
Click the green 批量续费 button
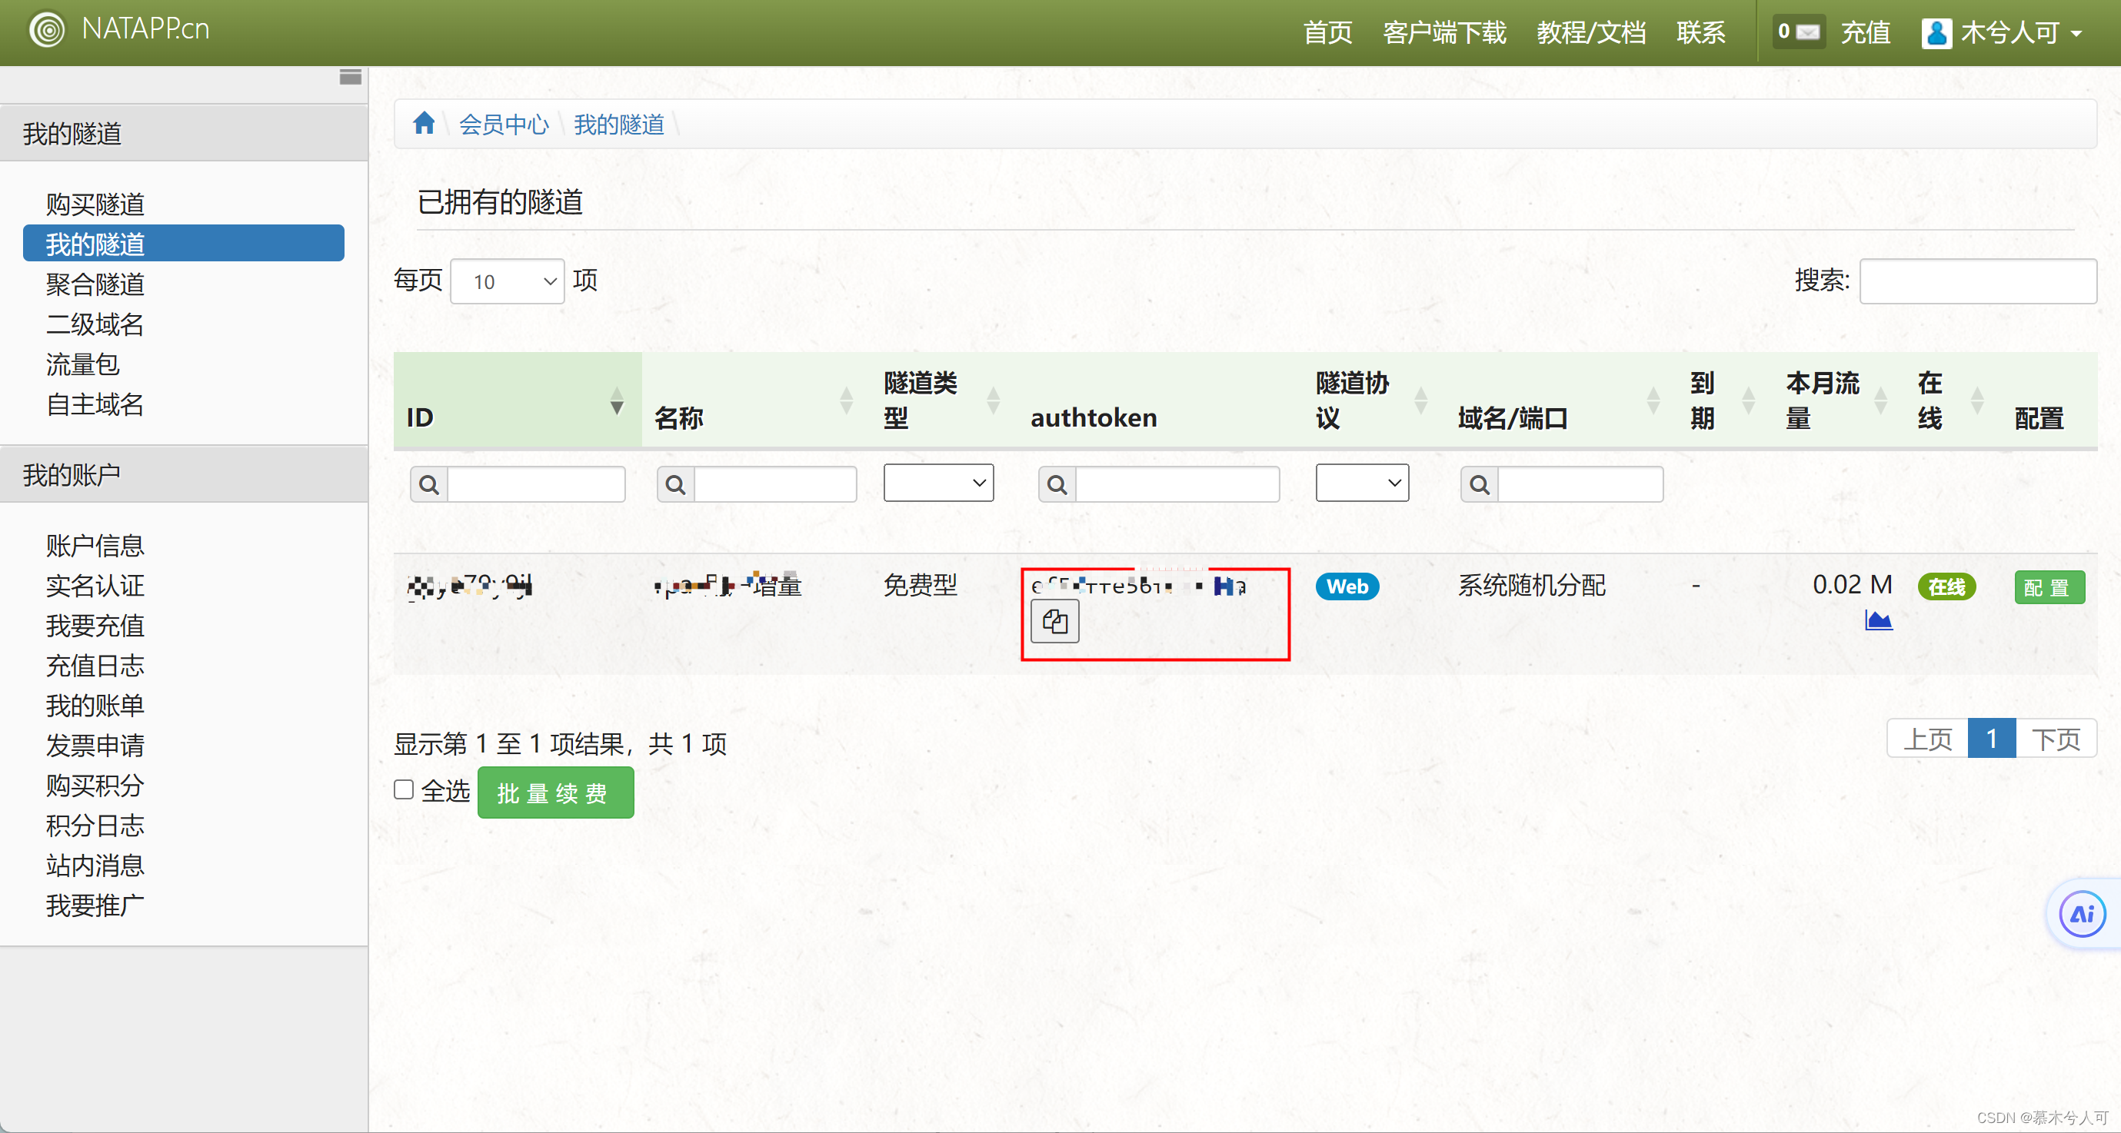[556, 792]
